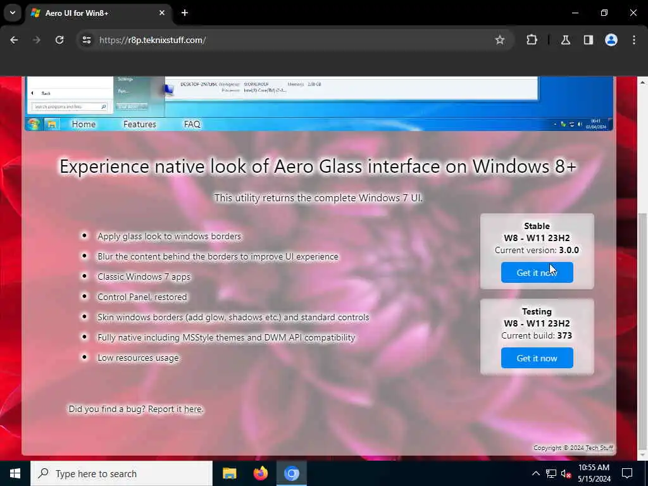Open a new browser tab

click(185, 13)
